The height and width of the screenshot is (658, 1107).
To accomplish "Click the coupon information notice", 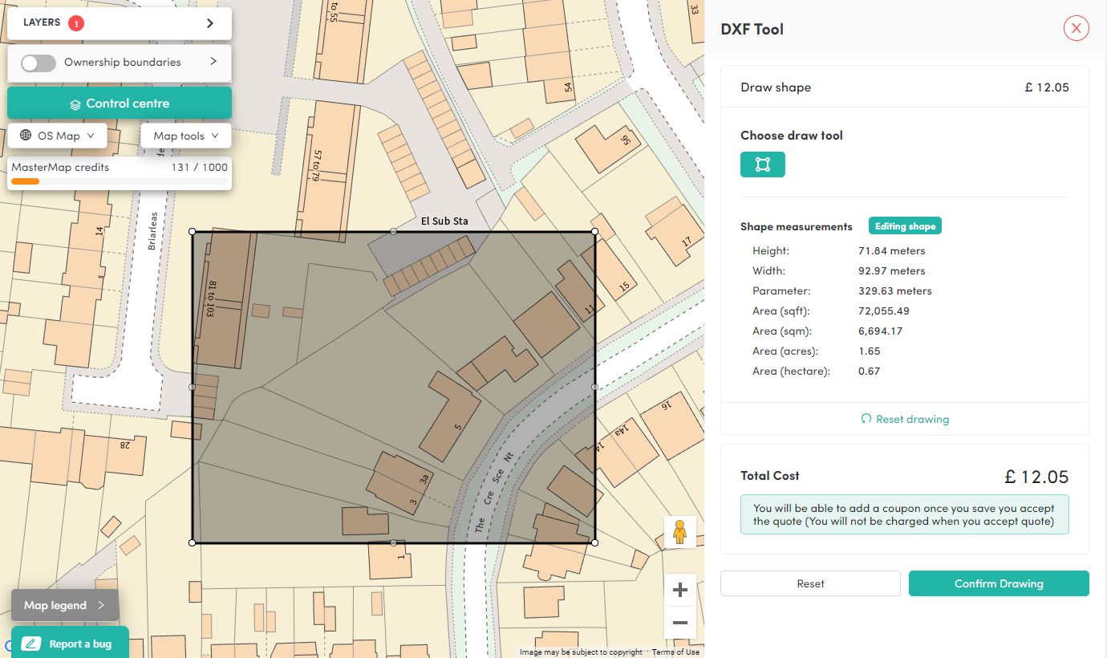I will (905, 514).
